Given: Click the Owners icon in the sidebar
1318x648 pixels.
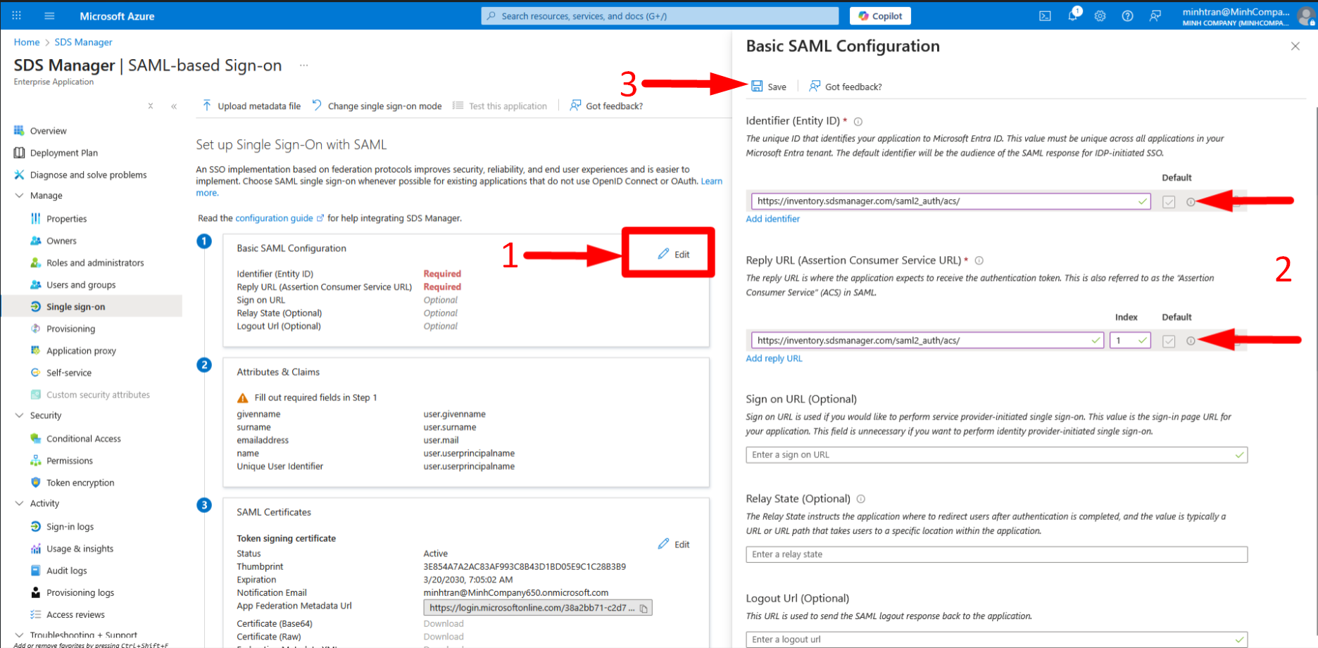Looking at the screenshot, I should [x=36, y=241].
